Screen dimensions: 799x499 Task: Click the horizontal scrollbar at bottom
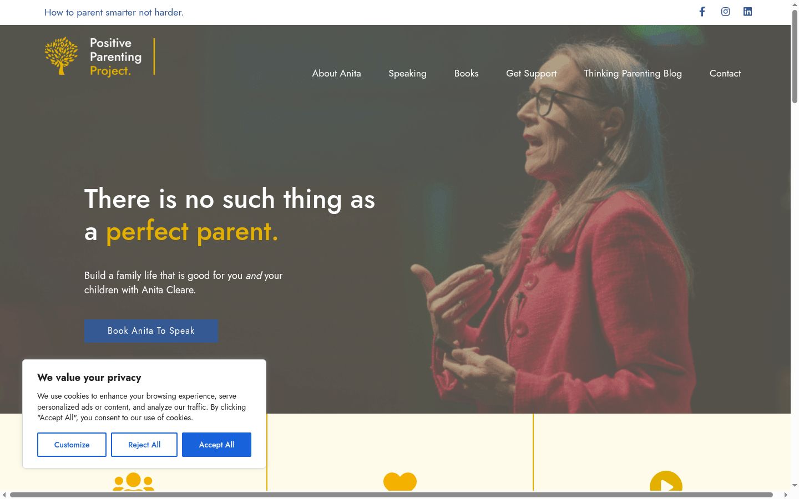tap(391, 495)
